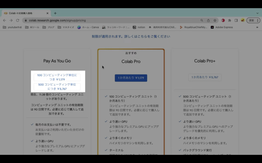Open the browser side panel icon
This screenshot has width=262, height=163.
coord(236,20)
